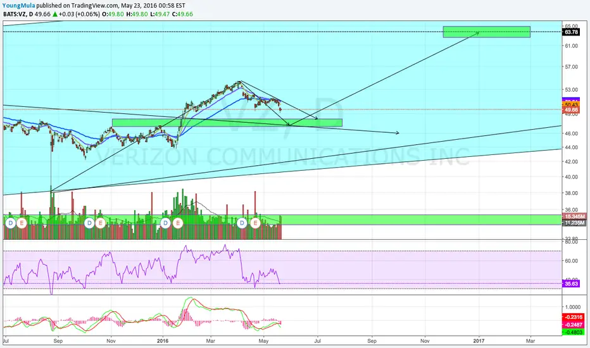Open the dividend D marker before November 2015
Image resolution: width=590 pixels, height=348 pixels.
[x=89, y=223]
